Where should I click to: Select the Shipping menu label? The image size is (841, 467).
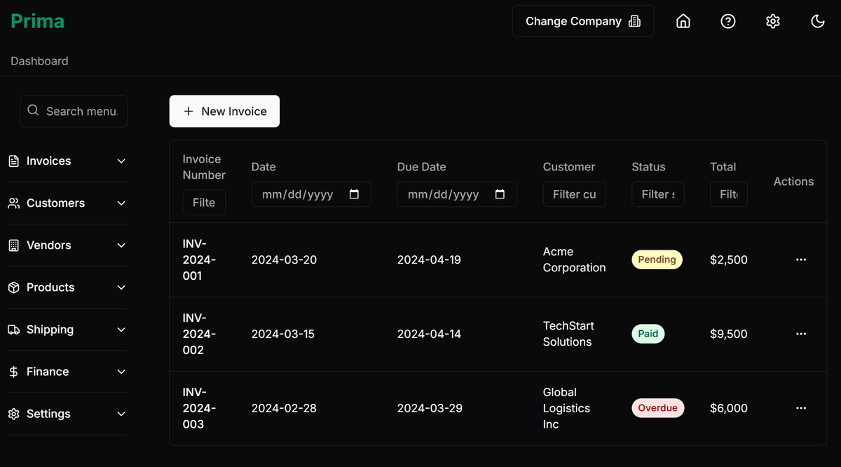(x=50, y=330)
